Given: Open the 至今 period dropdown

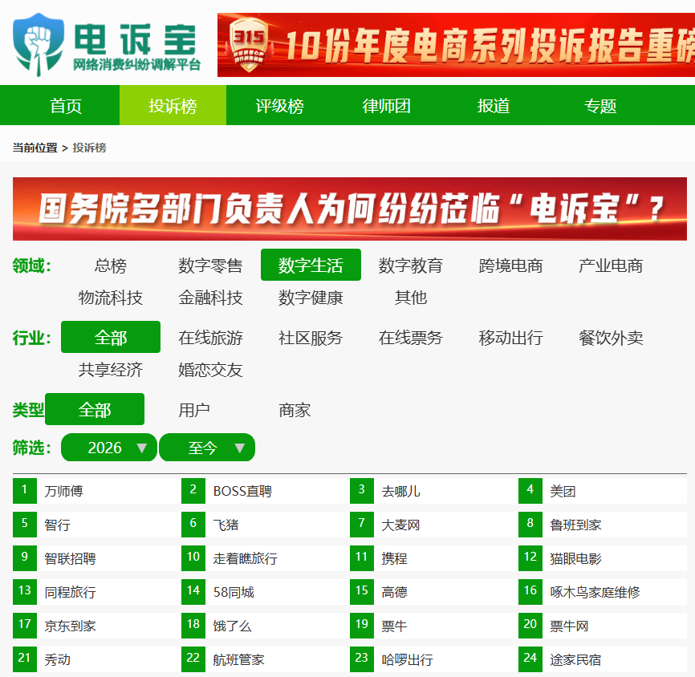Looking at the screenshot, I should (x=207, y=448).
